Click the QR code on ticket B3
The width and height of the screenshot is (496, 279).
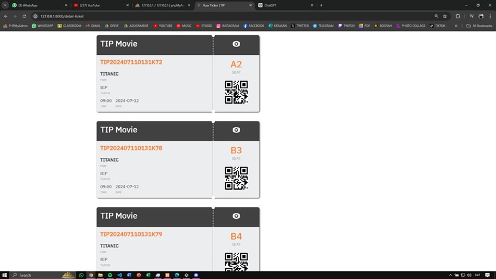[236, 178]
